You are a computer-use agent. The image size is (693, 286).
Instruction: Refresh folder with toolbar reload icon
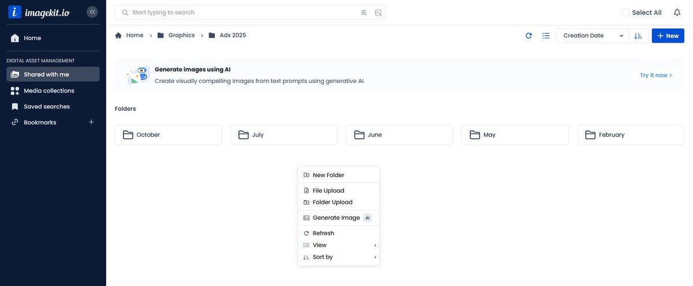tap(528, 36)
